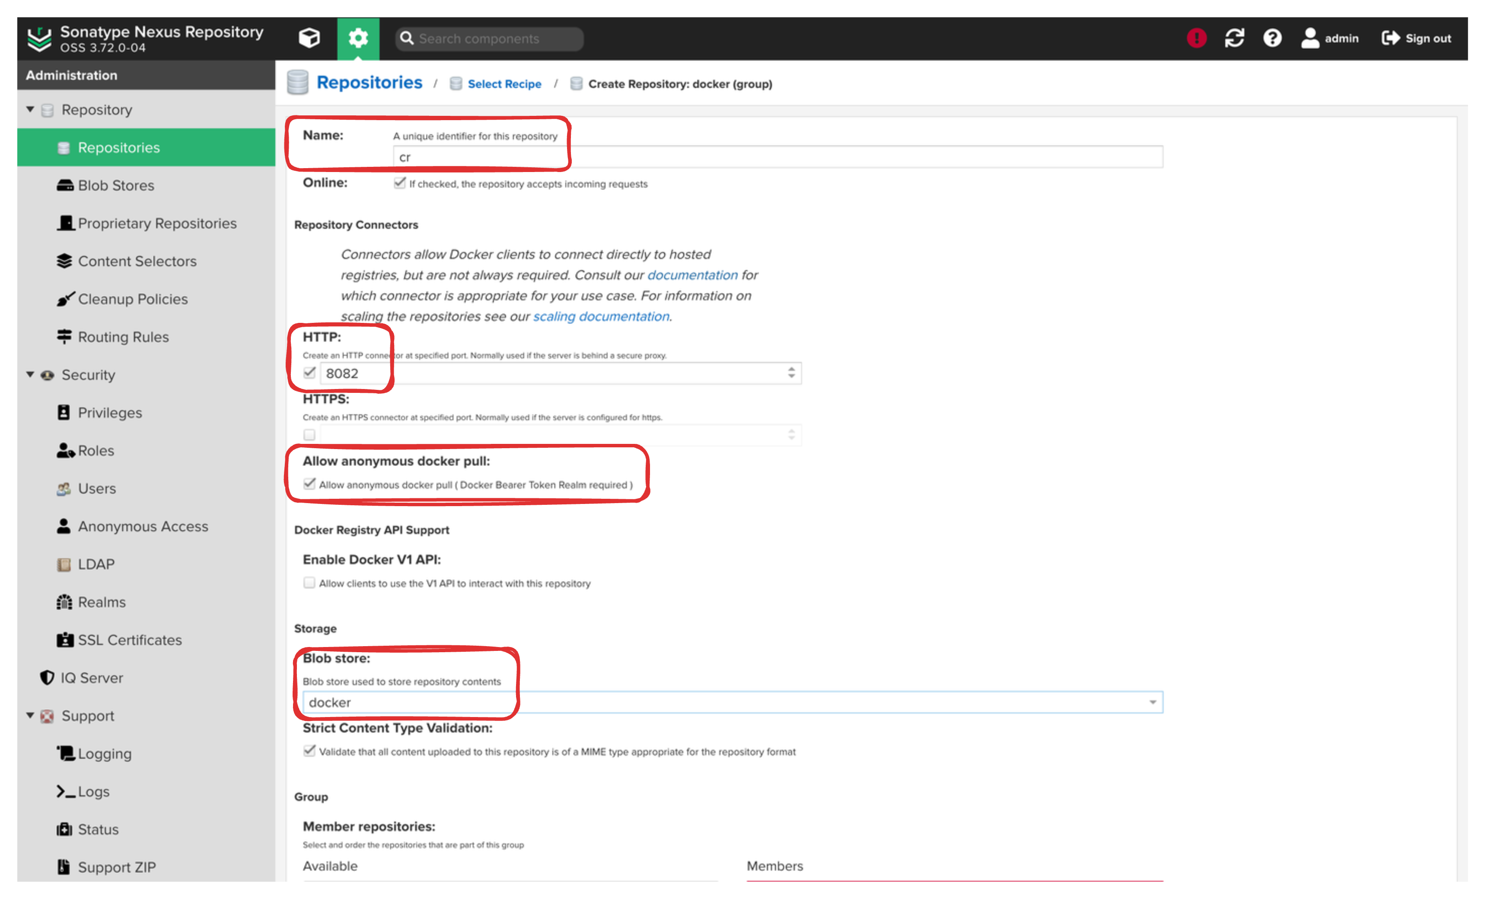Click the Roles user-tag icon
The height and width of the screenshot is (899, 1485).
(65, 450)
